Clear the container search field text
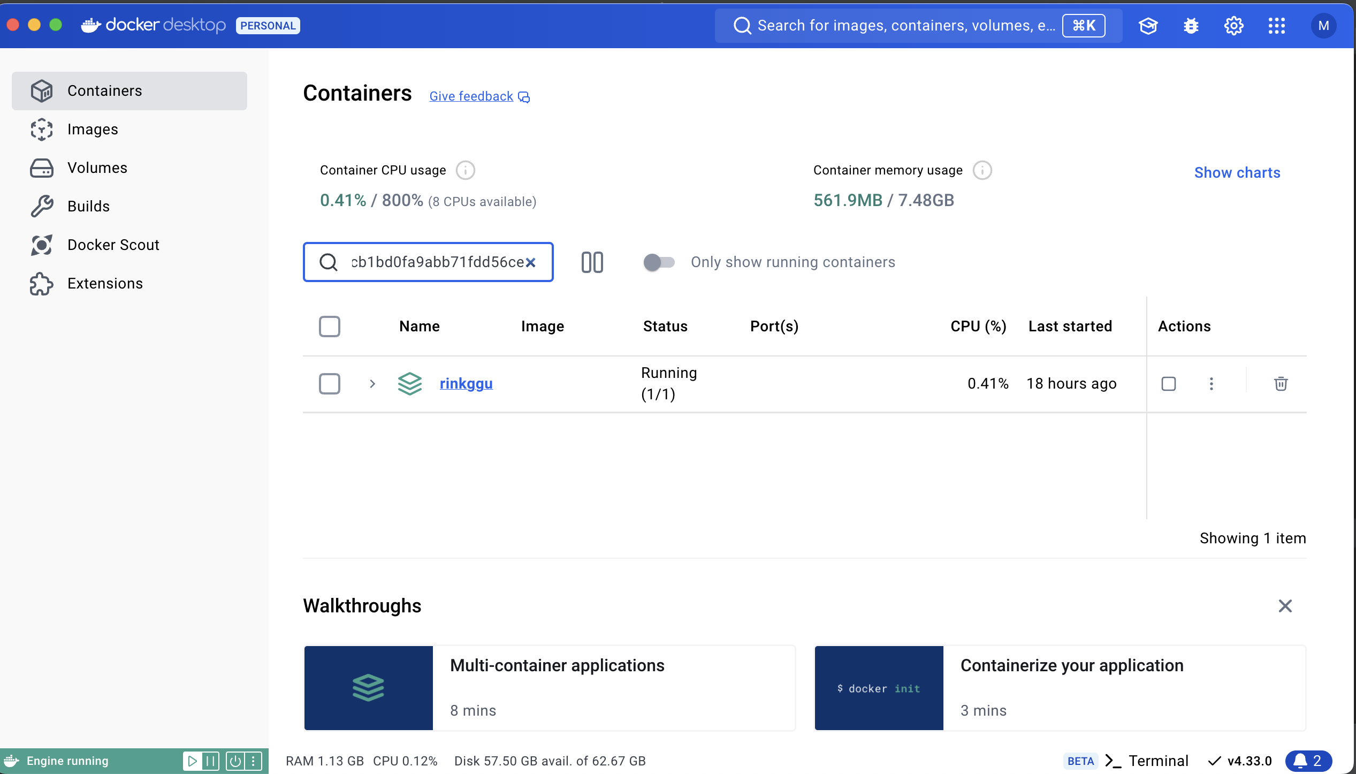 click(530, 262)
